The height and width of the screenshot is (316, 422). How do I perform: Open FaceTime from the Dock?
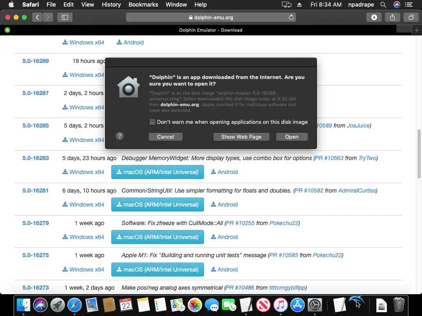tap(229, 305)
